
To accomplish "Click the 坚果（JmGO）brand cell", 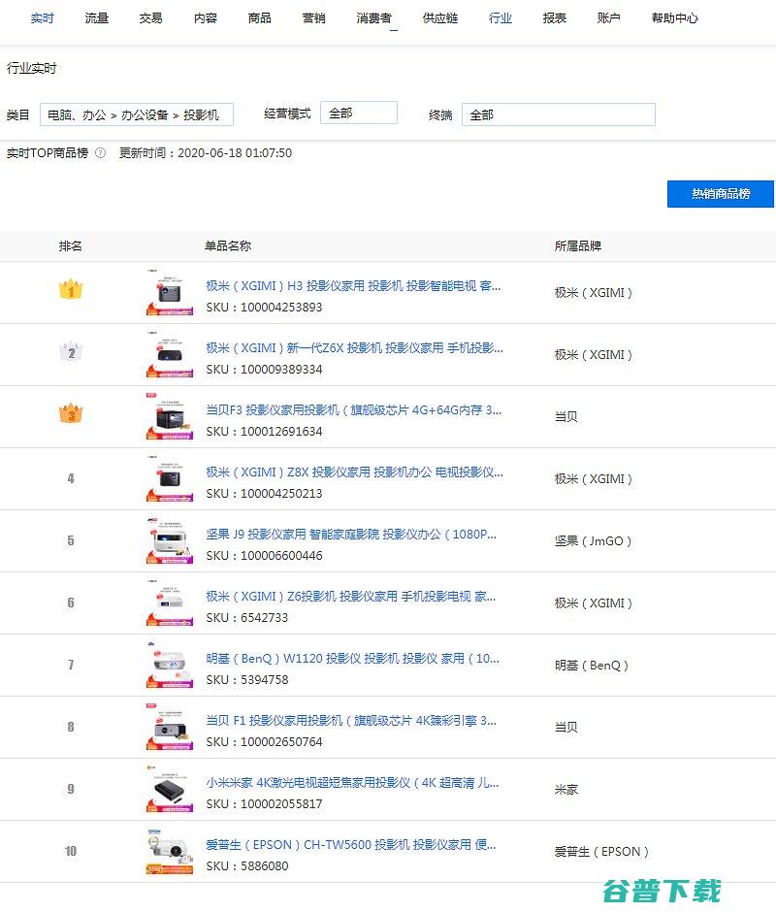I will coord(593,541).
